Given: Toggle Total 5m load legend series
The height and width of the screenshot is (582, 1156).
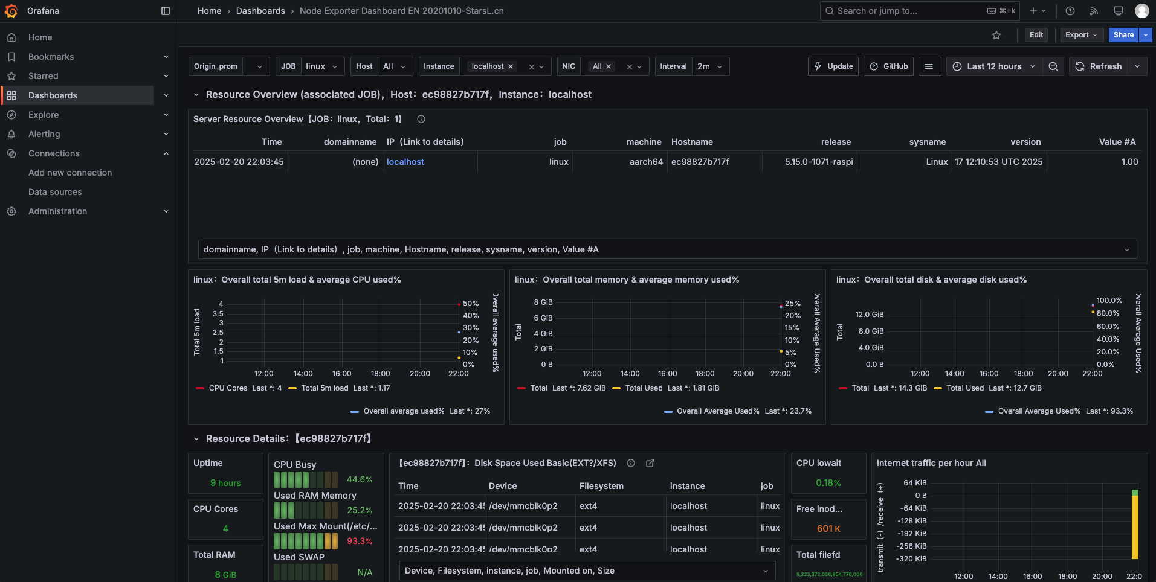Looking at the screenshot, I should tap(325, 388).
